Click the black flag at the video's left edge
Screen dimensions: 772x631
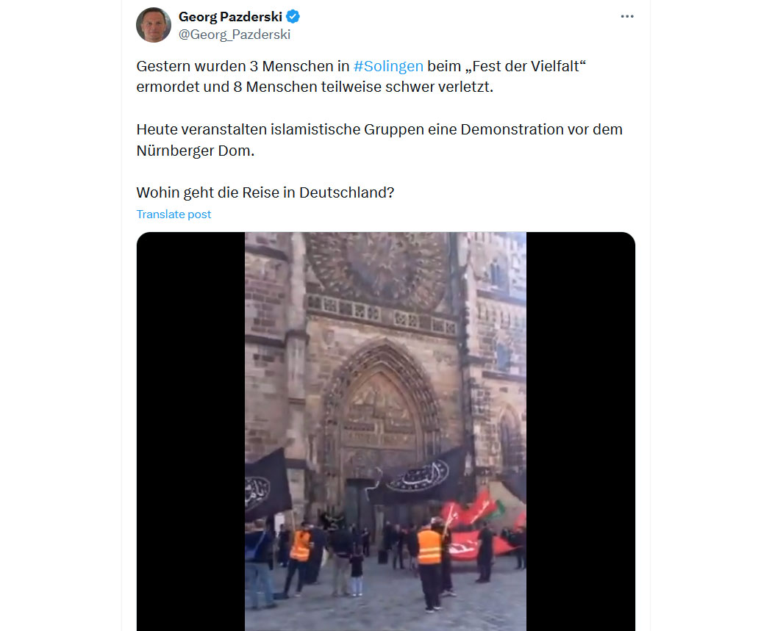click(266, 484)
